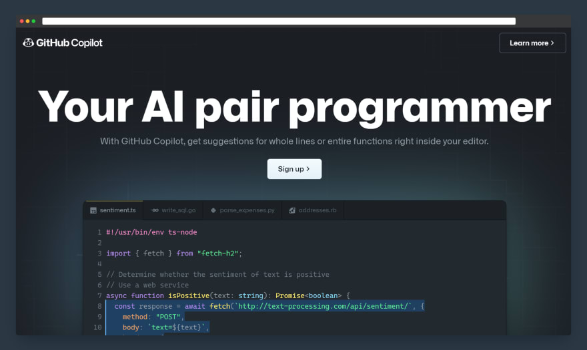587x350 pixels.
Task: Click the '#!/usr/bin/env ts-node' code line
Action: pos(151,232)
